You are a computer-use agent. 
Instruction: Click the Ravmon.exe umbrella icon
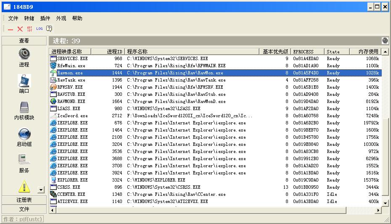tap(53, 73)
